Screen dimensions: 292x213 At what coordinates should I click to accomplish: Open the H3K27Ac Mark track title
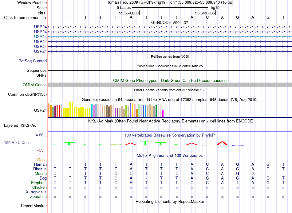click(x=170, y=121)
